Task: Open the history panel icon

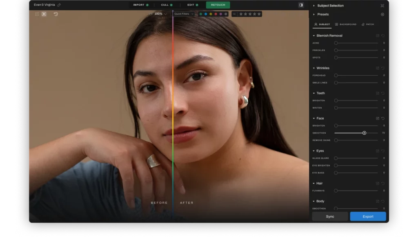Action: (x=55, y=14)
